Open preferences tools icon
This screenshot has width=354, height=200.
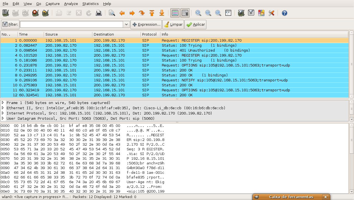point(271,13)
